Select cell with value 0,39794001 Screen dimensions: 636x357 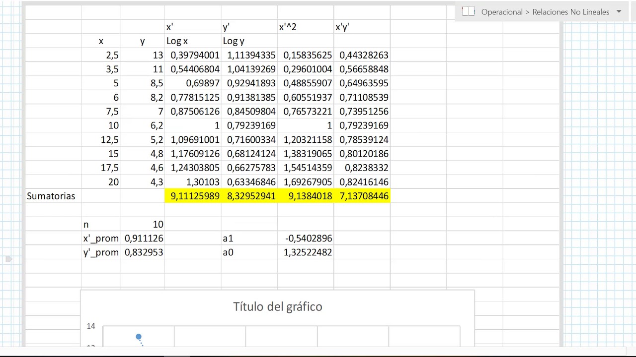193,55
